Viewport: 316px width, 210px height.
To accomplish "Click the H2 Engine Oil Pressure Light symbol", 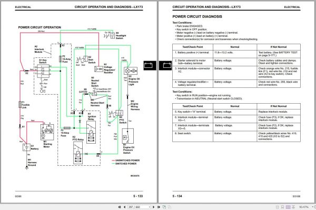I will point(131,71).
